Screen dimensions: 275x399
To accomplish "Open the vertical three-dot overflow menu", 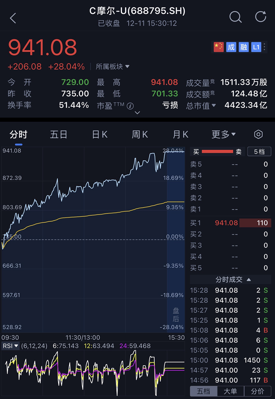I will click(x=264, y=47).
